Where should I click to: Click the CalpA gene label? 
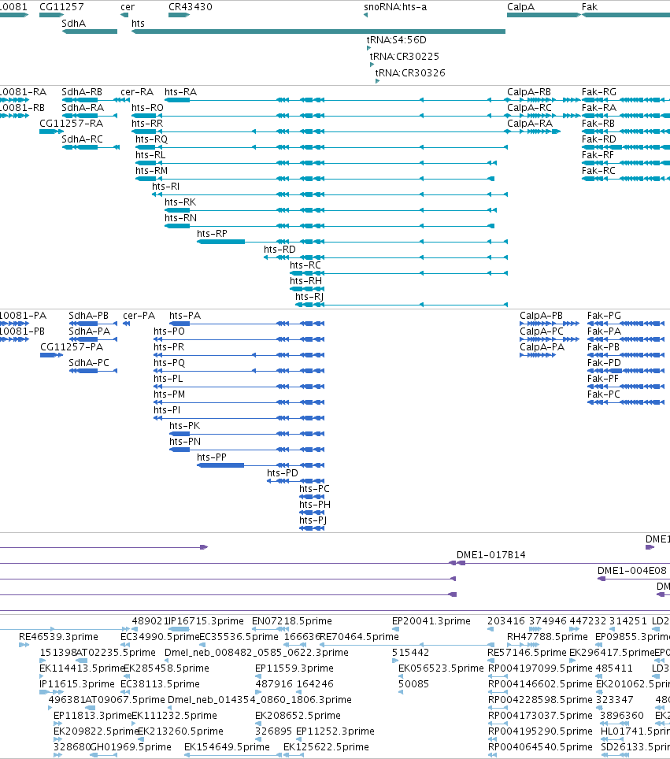tap(520, 7)
